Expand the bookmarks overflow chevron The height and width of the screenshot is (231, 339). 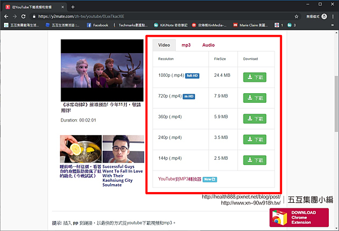pos(333,25)
